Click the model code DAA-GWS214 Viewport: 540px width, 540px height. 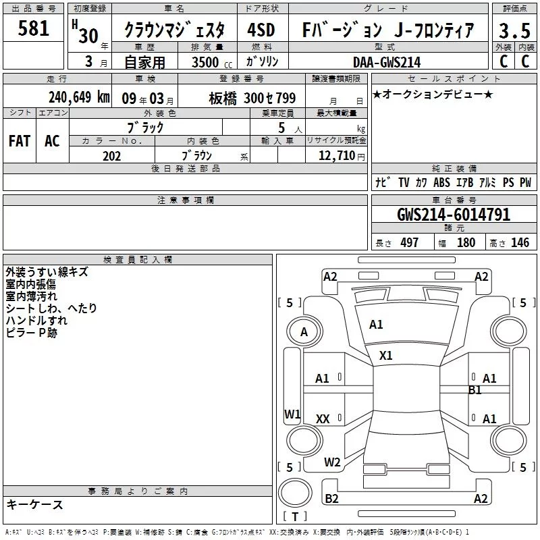[387, 62]
